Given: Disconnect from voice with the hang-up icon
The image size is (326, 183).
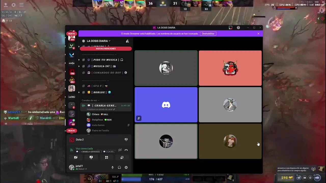Looking at the screenshot, I should pos(126,150).
